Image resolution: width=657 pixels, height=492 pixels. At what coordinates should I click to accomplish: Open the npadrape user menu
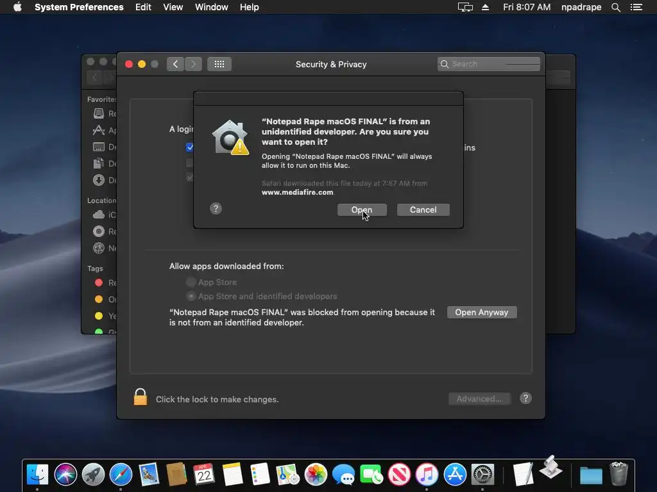(x=581, y=7)
